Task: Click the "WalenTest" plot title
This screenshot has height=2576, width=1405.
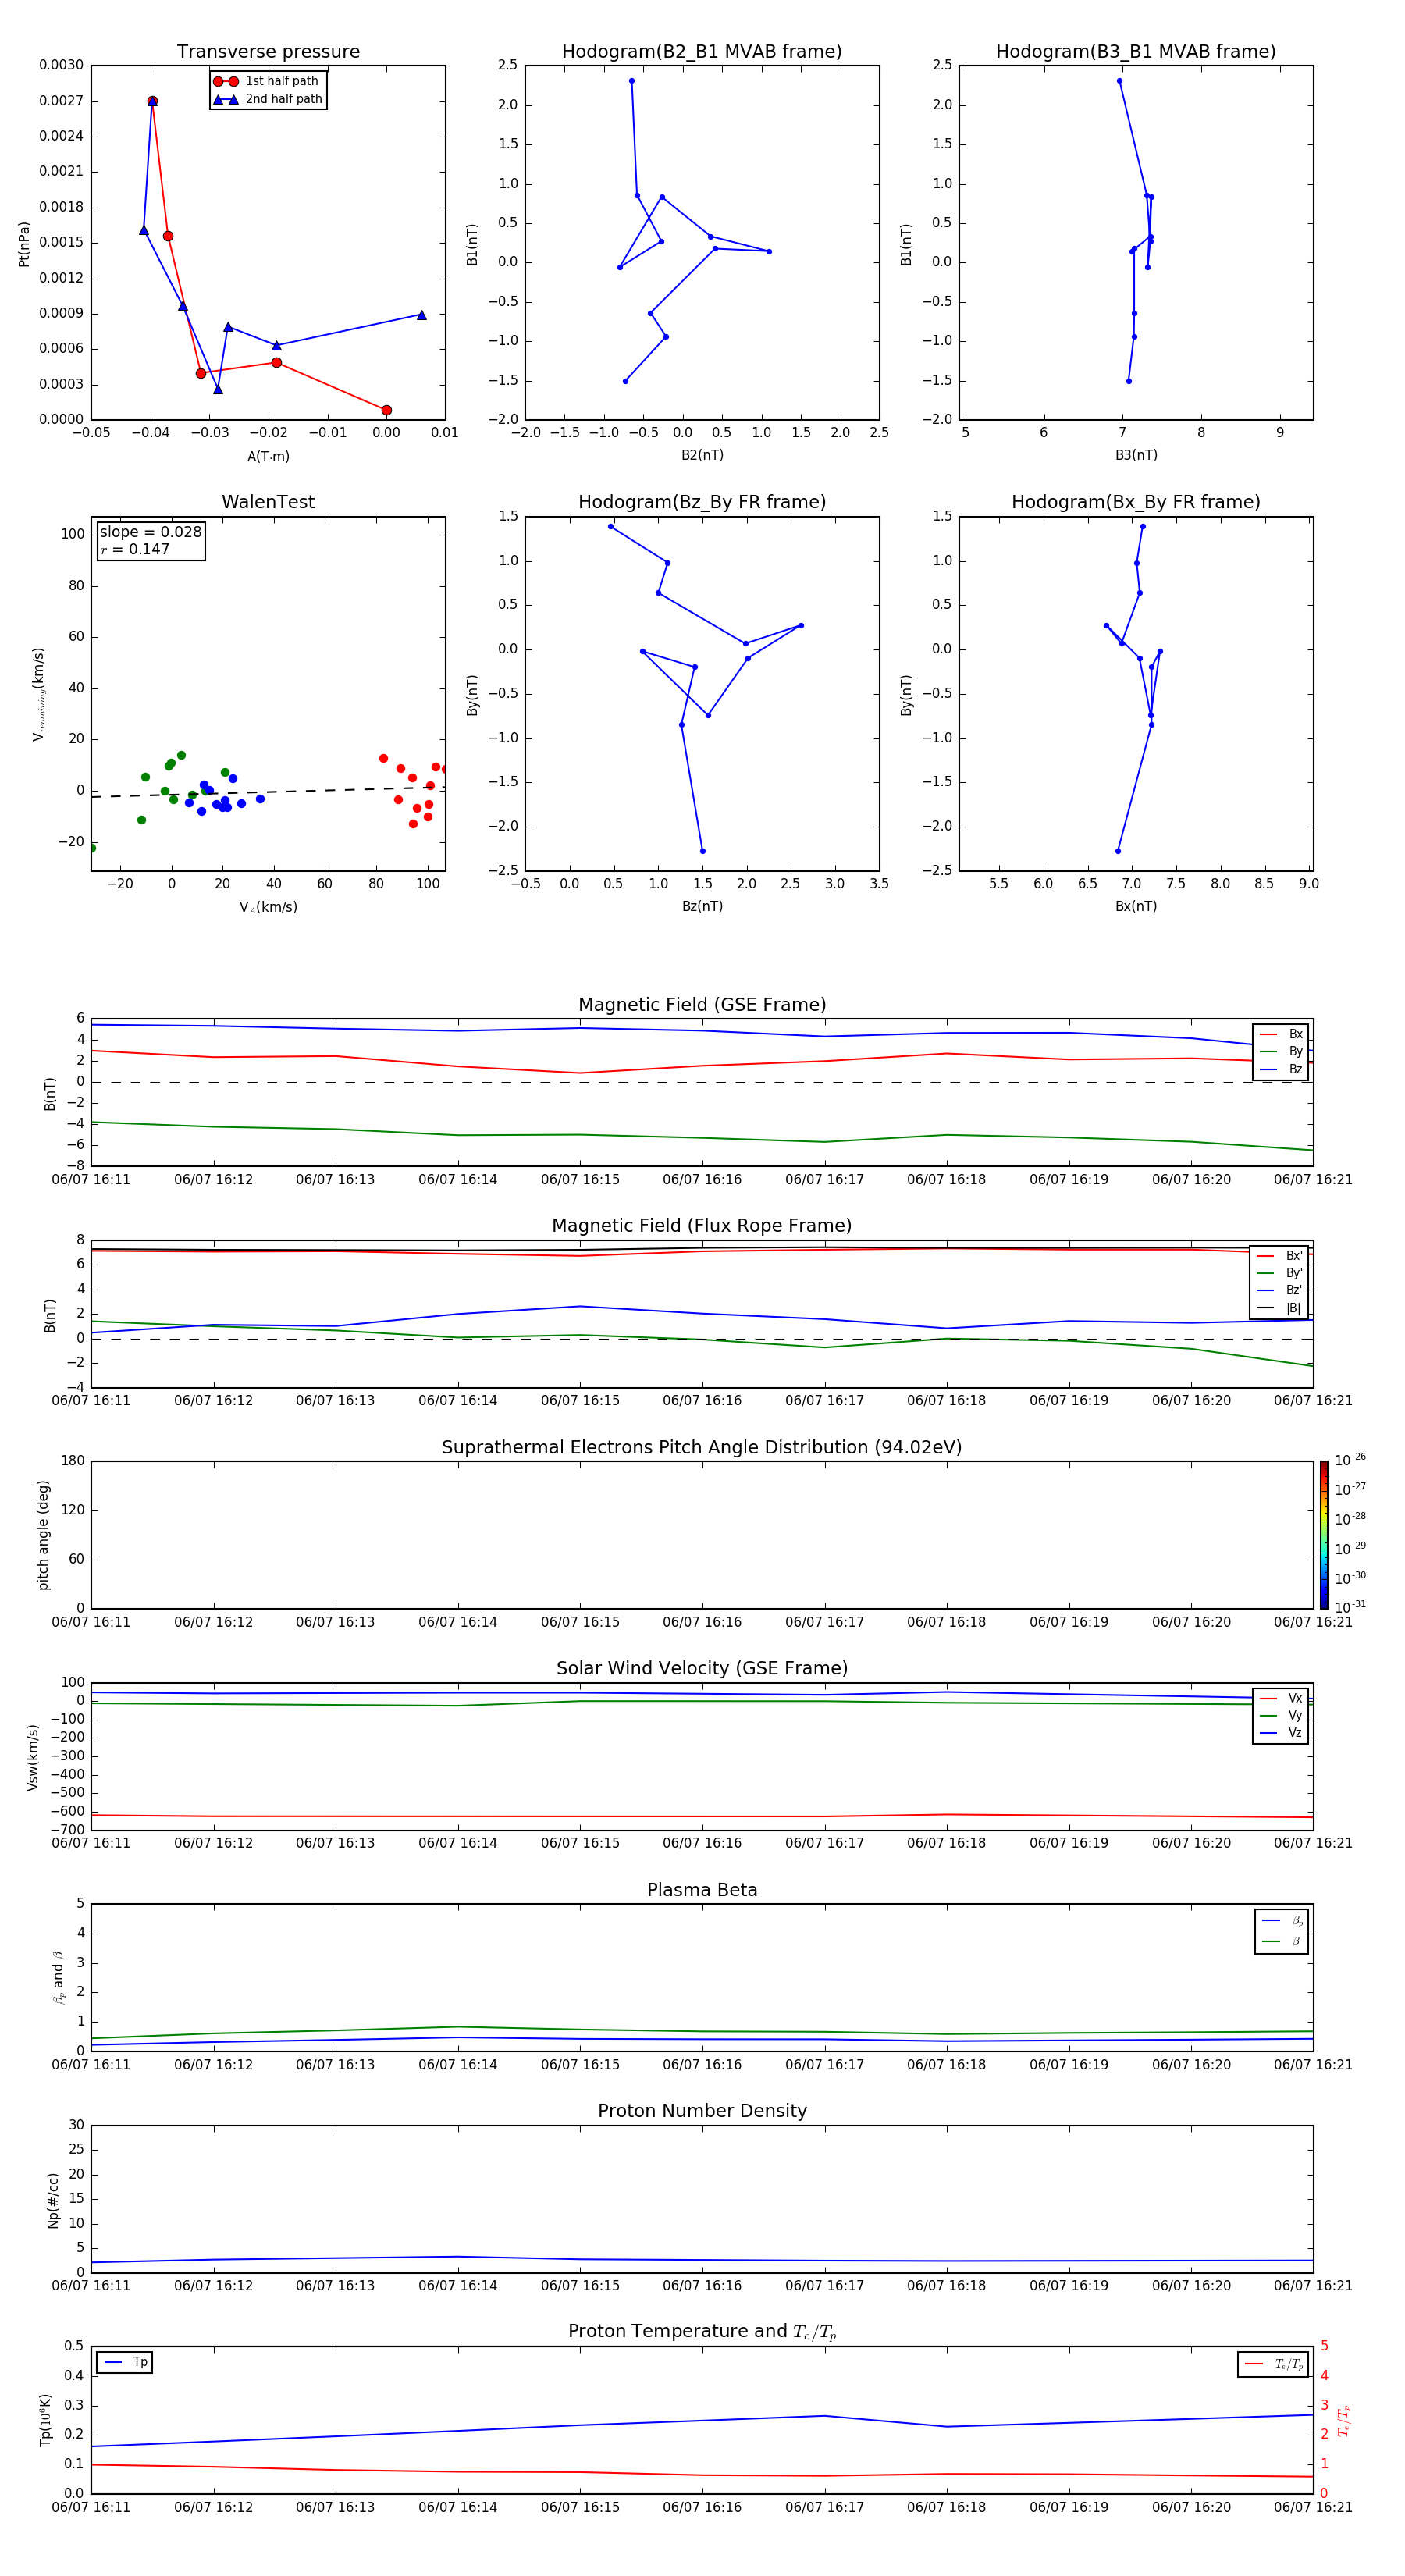Action: (x=268, y=502)
